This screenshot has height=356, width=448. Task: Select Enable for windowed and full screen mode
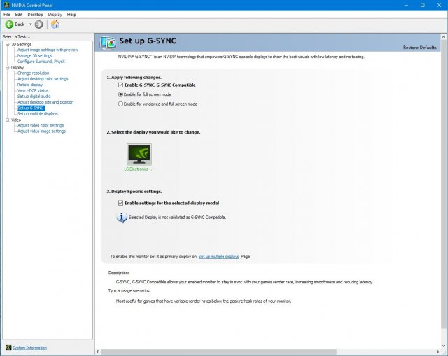121,104
